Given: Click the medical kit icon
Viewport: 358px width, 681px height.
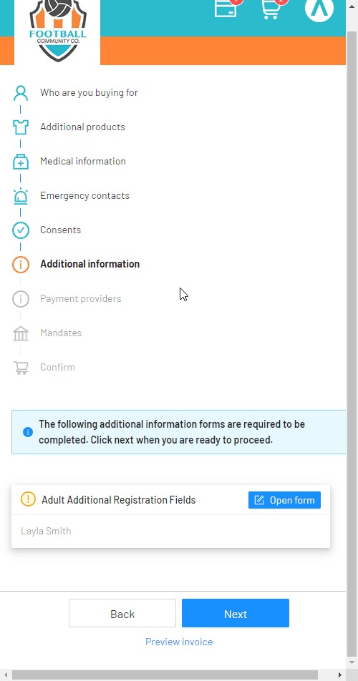Looking at the screenshot, I should (21, 162).
